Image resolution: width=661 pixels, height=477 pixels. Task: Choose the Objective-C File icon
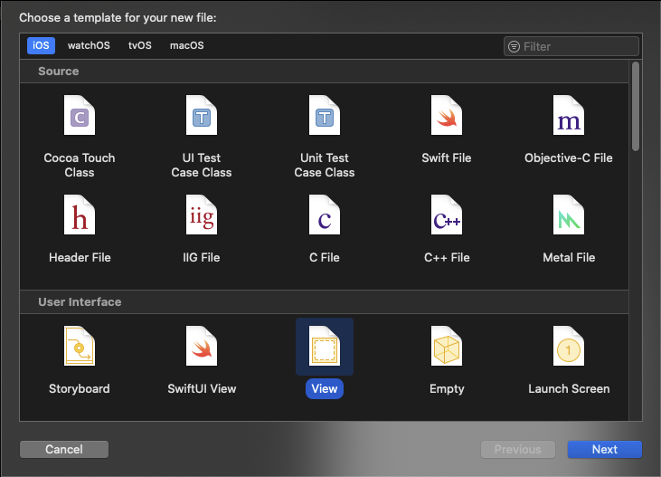click(x=569, y=115)
